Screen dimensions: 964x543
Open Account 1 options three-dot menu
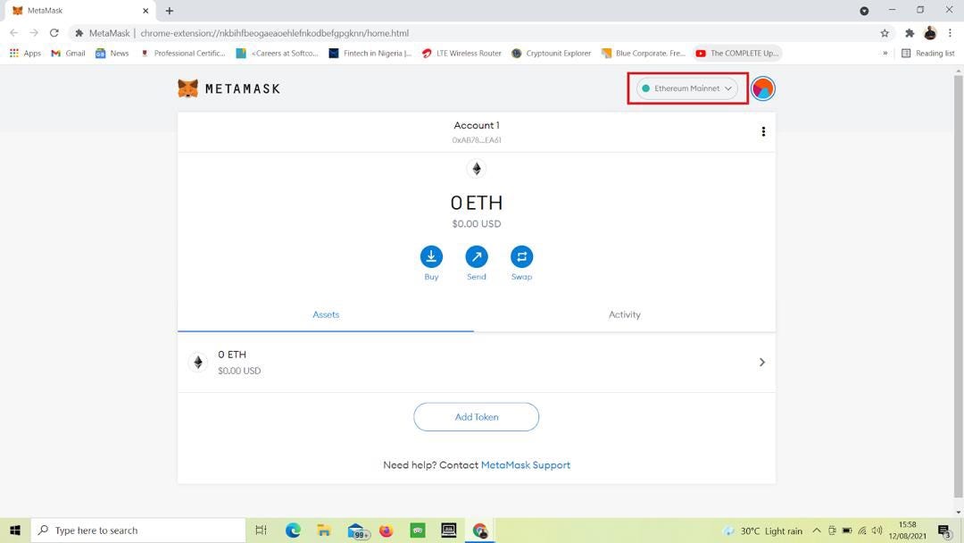coord(763,131)
